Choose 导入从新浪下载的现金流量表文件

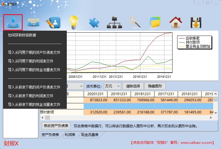(x=34, y=104)
